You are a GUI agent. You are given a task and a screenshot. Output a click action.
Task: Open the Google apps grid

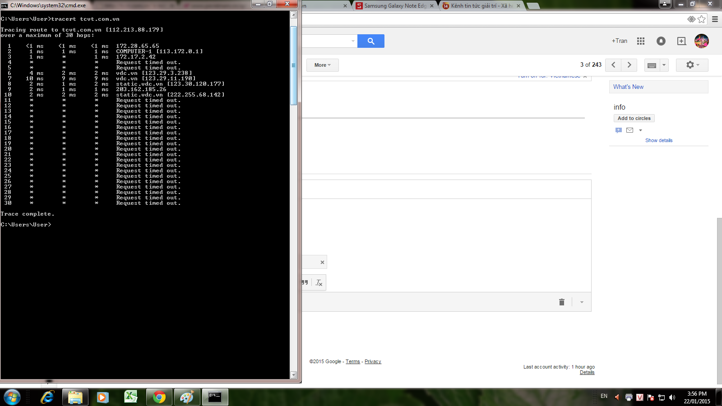(x=640, y=41)
